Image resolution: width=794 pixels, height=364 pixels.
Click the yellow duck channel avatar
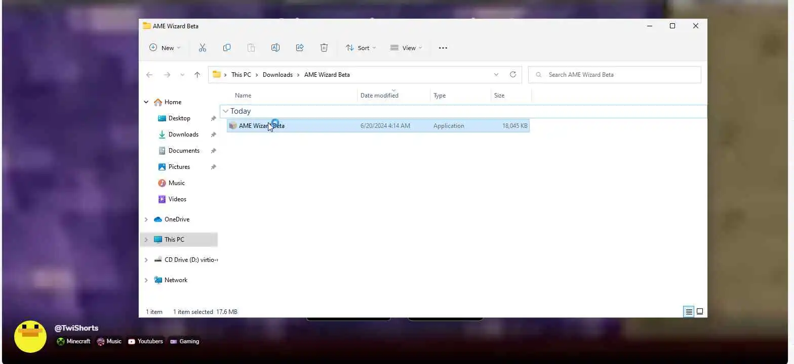pos(30,337)
